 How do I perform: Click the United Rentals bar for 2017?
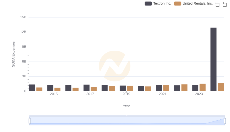94,89
